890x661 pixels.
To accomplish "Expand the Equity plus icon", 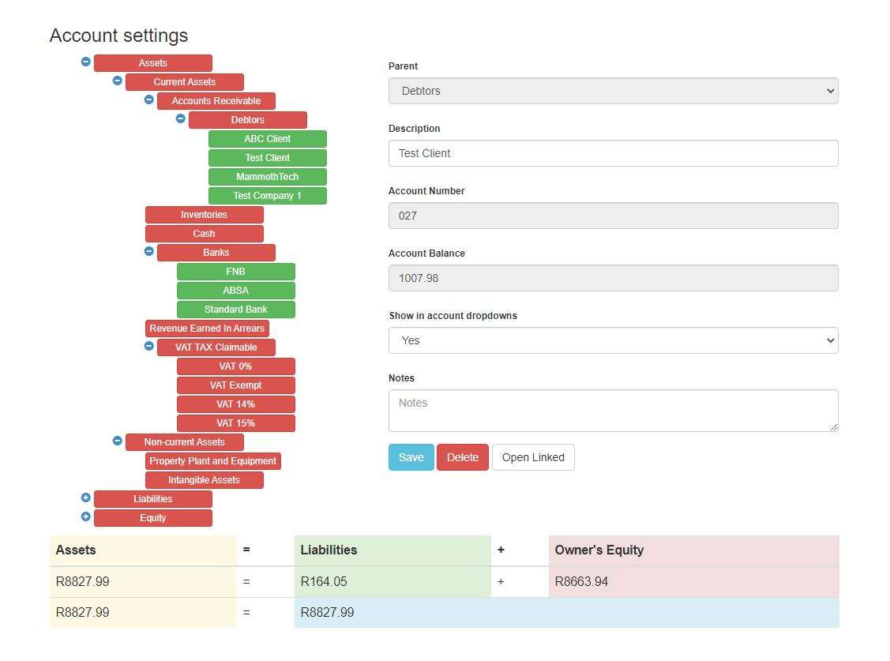I will click(86, 516).
